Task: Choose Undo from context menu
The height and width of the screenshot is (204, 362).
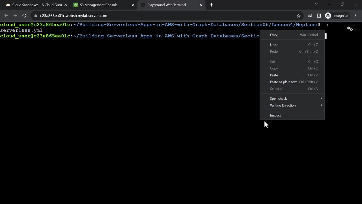Action: (292, 45)
